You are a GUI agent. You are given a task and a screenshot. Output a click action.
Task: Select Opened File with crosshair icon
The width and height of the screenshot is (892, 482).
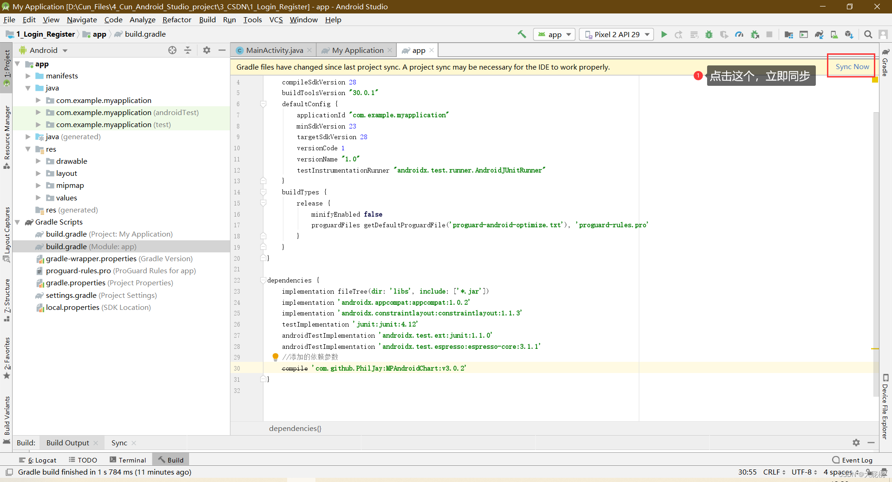[x=172, y=50]
